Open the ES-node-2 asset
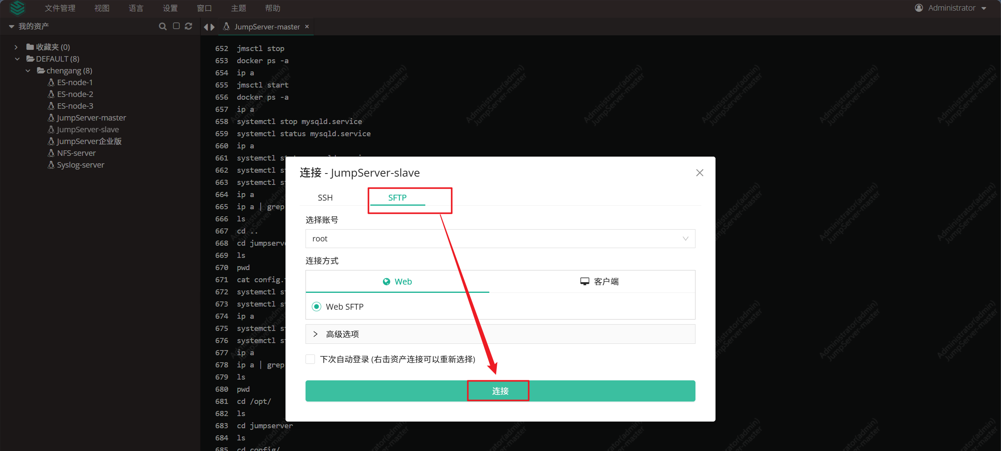Viewport: 1001px width, 451px height. (x=75, y=94)
